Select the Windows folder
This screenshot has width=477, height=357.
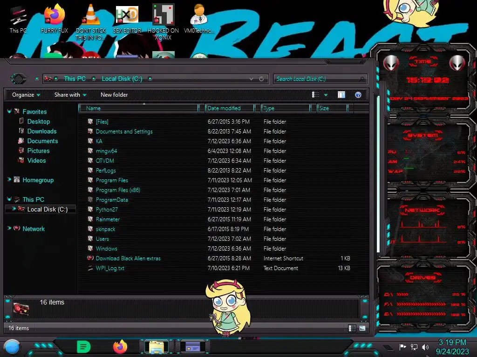107,249
